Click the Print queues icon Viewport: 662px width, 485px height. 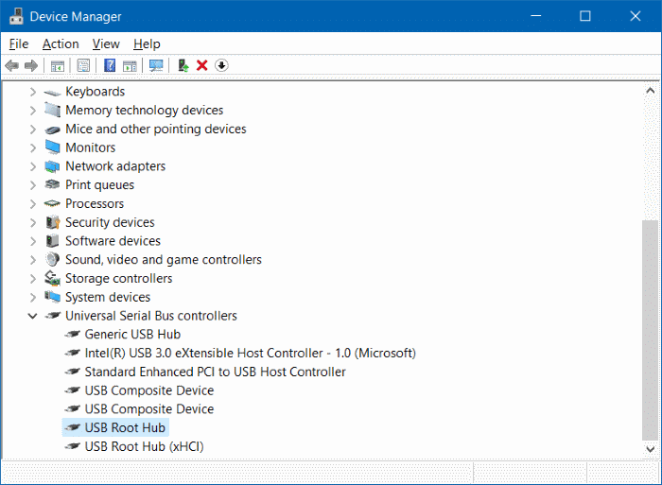click(53, 184)
